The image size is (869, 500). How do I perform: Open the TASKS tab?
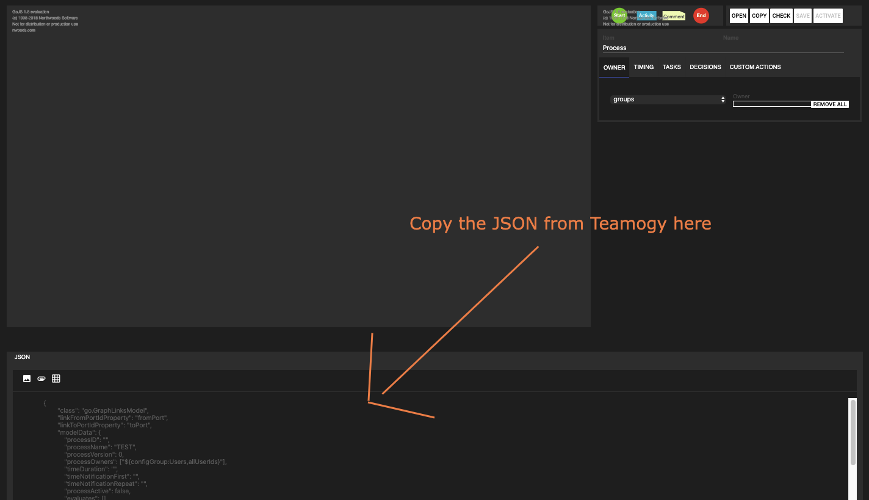(x=672, y=67)
